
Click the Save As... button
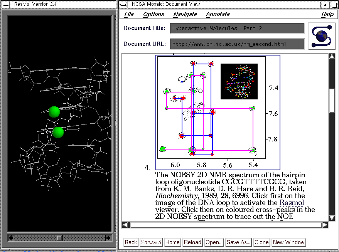tap(238, 242)
